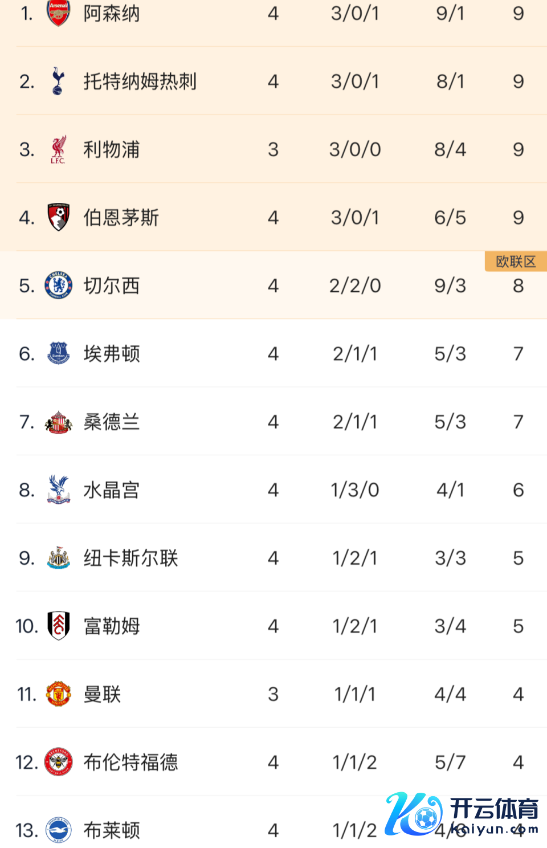Open team name 阿森纳
Image resolution: width=547 pixels, height=848 pixels.
(x=112, y=13)
